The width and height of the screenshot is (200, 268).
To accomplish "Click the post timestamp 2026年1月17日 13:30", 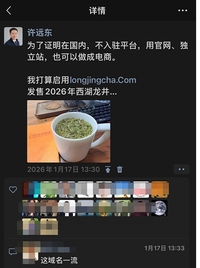I will pos(63,169).
